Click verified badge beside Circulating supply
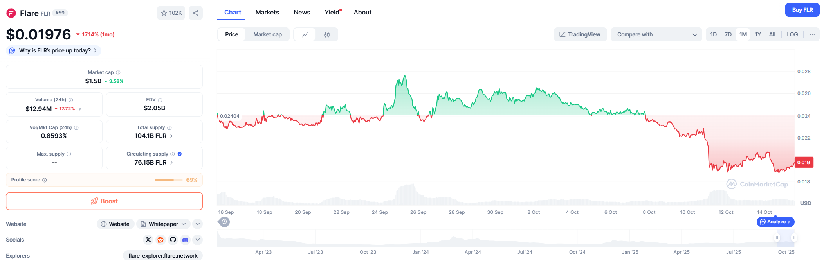Viewport: 824px width, 260px height. 180,154
